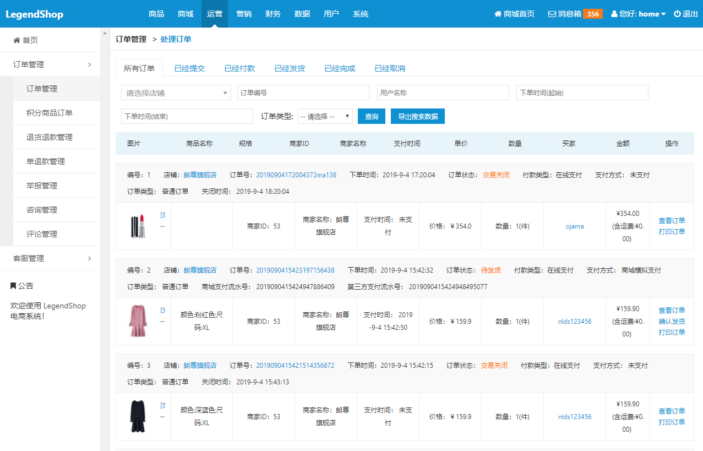Switch to the 已经发货 tab
This screenshot has height=451, width=703.
pyautogui.click(x=290, y=68)
